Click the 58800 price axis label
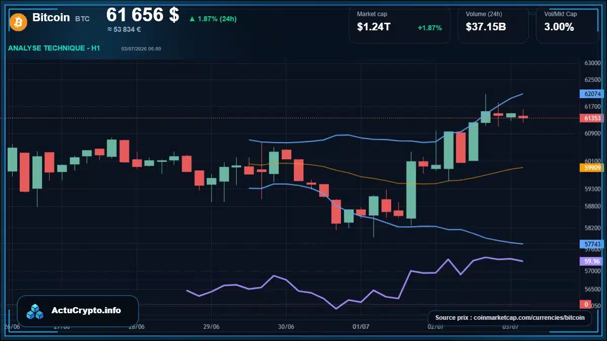 592,206
